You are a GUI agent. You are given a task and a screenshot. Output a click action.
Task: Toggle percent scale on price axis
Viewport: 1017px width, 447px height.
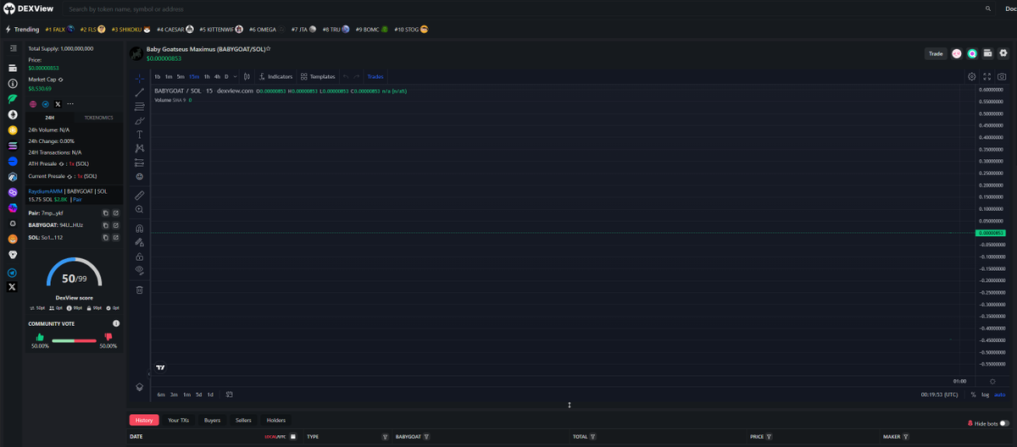tap(973, 395)
